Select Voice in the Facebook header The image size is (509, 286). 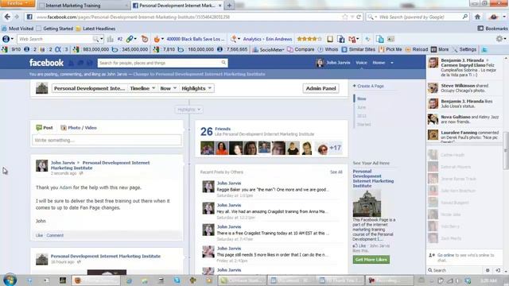pos(361,63)
